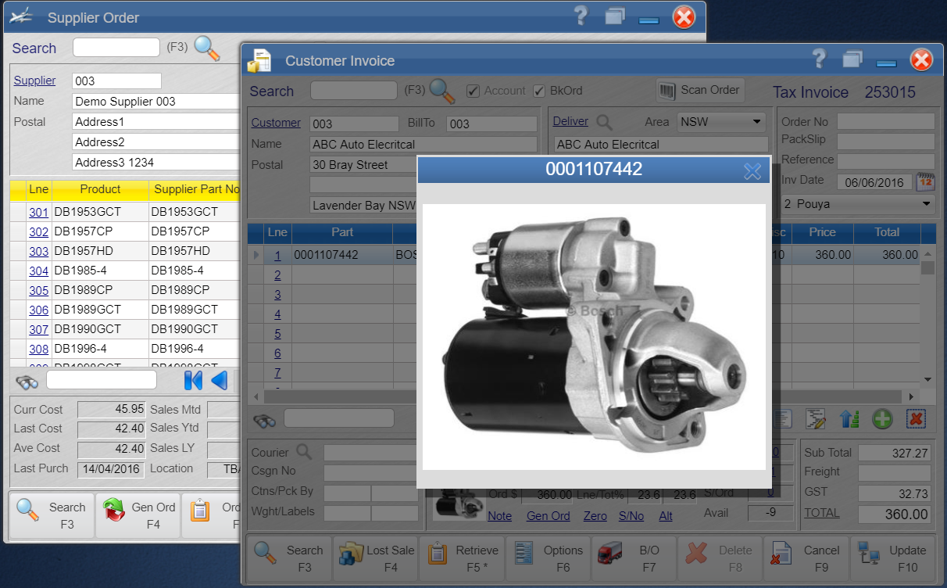Expand the Area NSW dropdown
Screen dimensions: 947x588
click(x=757, y=122)
